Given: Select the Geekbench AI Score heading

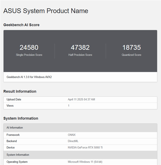Looking at the screenshot, I should [21, 25].
